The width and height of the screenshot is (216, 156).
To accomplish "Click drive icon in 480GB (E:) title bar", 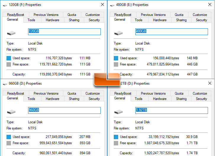I will (x=112, y=5).
